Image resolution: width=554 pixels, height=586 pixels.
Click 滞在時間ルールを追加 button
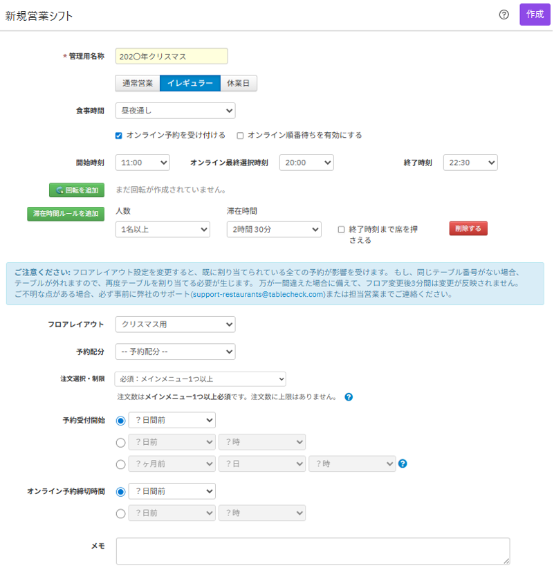(x=66, y=214)
